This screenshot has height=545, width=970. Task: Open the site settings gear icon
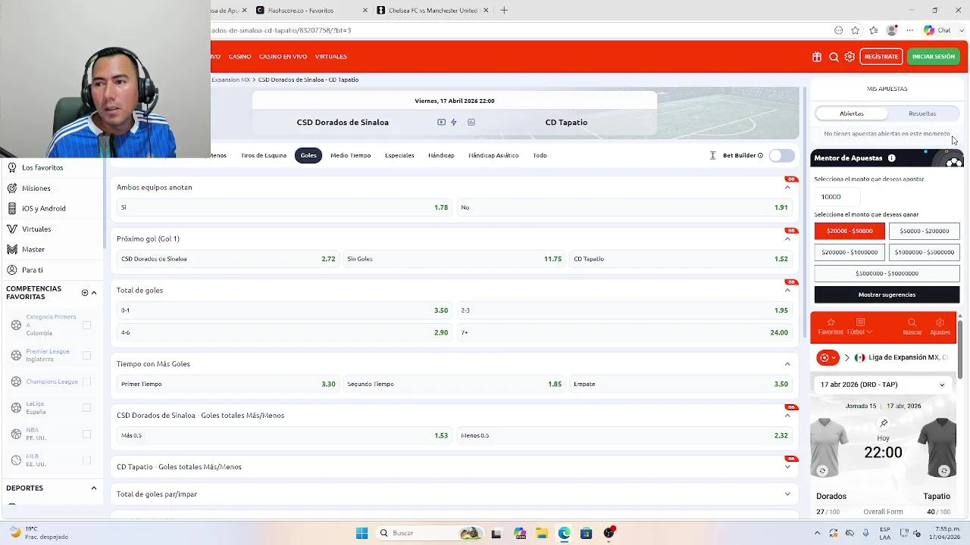[850, 57]
